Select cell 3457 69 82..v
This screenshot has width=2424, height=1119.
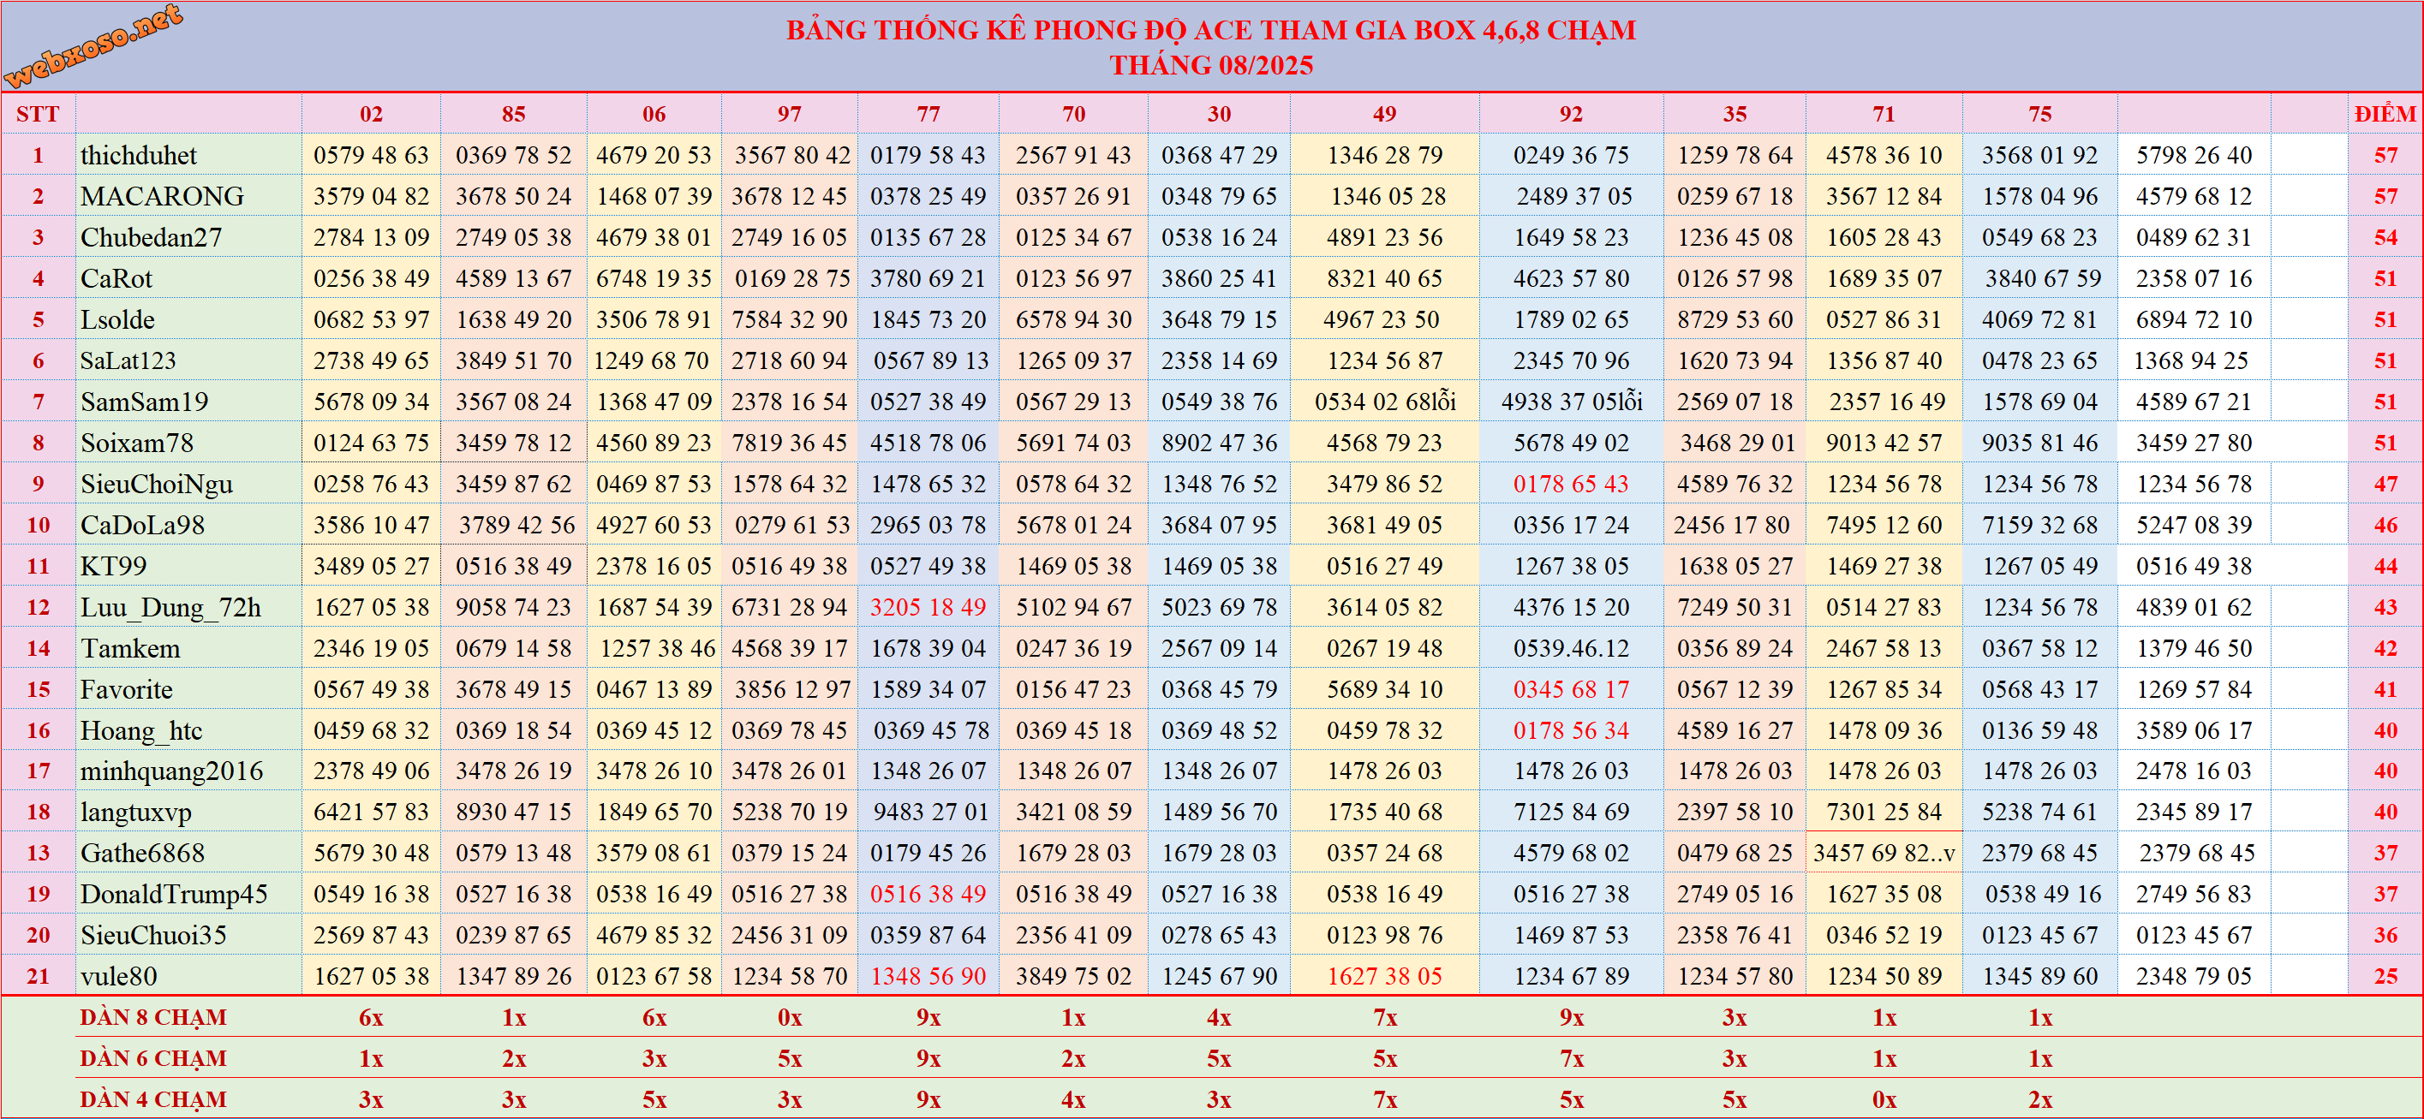[x=1883, y=853]
